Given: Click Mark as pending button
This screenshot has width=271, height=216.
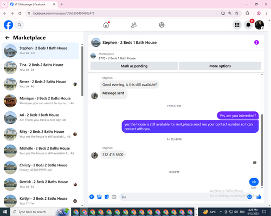Looking at the screenshot, I should click(x=134, y=66).
